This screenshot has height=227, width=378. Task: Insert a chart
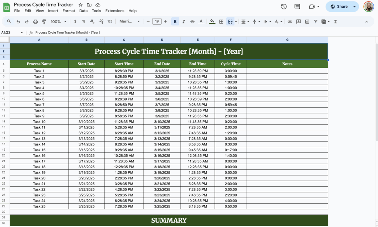point(307,21)
